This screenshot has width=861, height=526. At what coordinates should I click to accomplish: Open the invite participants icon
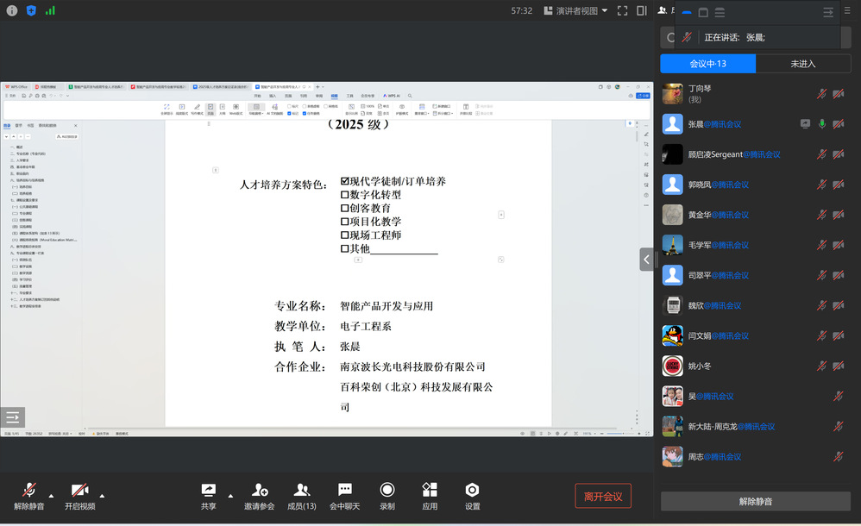259,491
